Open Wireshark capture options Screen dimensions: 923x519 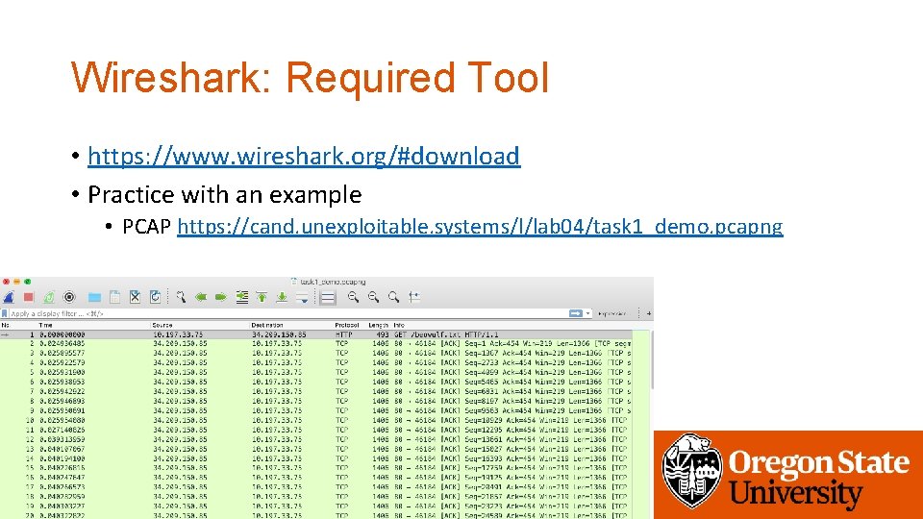pos(69,297)
